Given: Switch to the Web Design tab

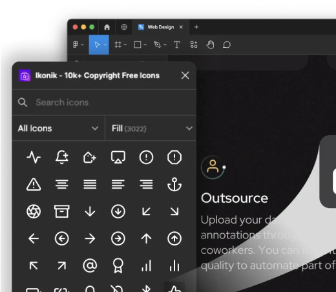Looking at the screenshot, I should click(161, 27).
